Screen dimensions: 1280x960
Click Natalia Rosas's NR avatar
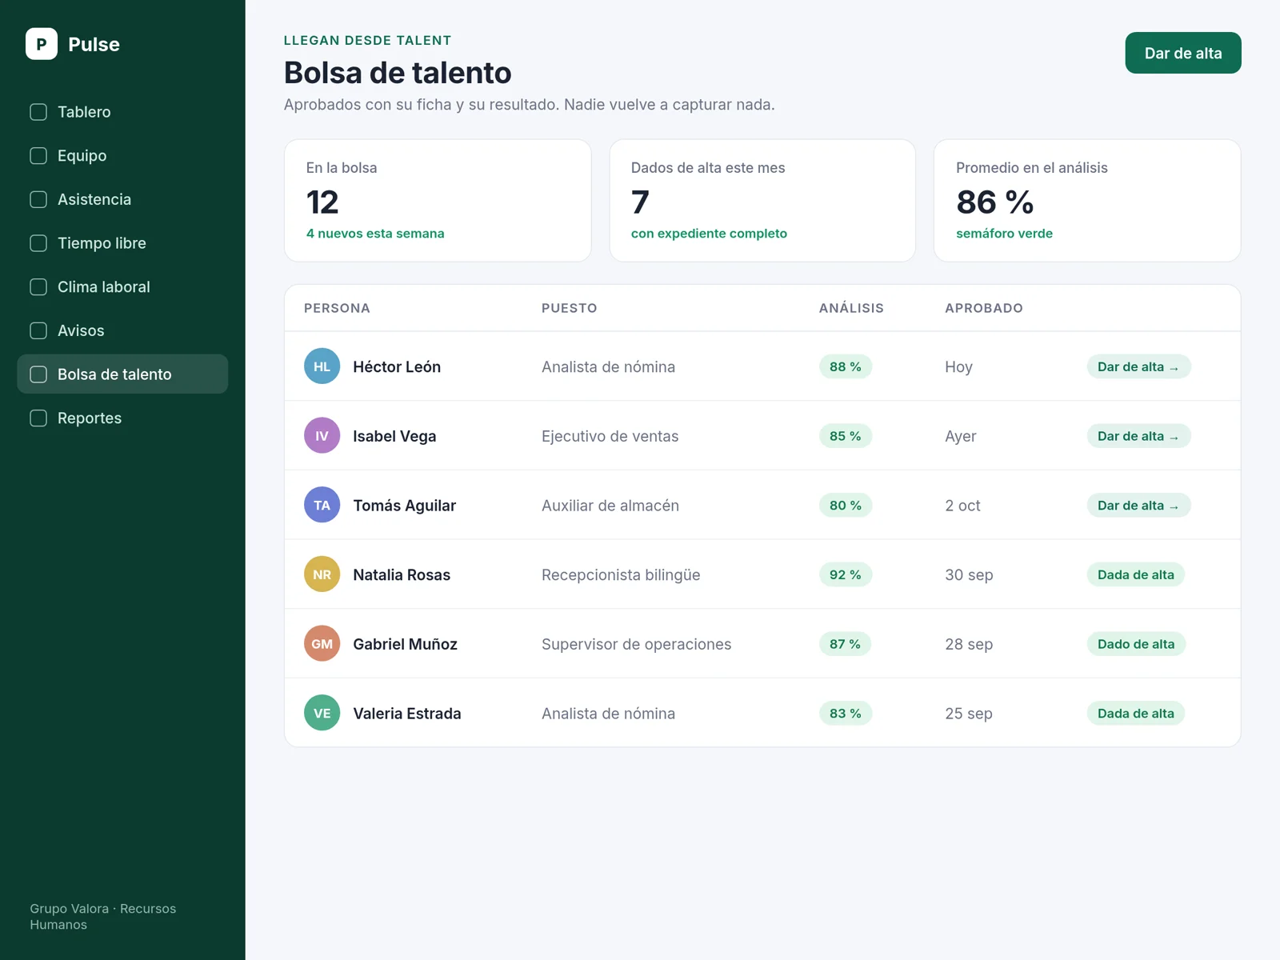[322, 574]
